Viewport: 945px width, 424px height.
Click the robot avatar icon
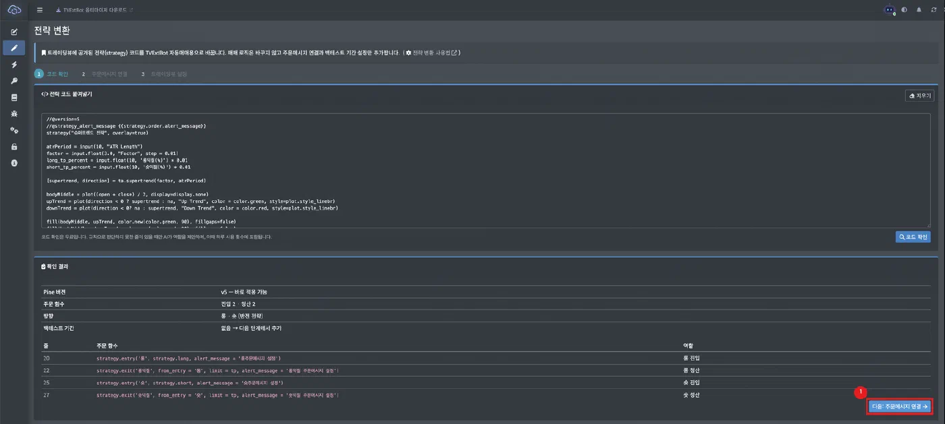[x=890, y=10]
